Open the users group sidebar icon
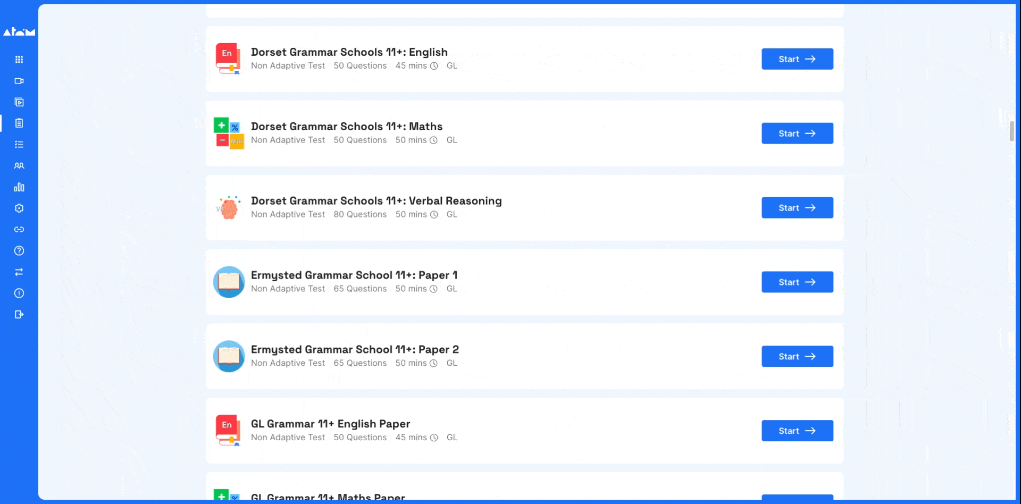 [x=19, y=166]
